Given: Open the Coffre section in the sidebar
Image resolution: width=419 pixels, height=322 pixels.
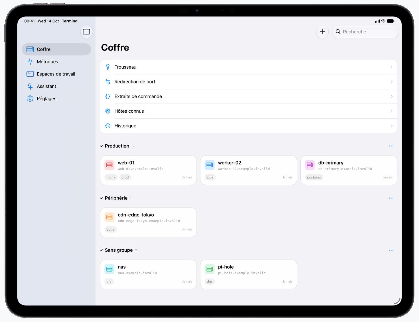Looking at the screenshot, I should [x=56, y=49].
